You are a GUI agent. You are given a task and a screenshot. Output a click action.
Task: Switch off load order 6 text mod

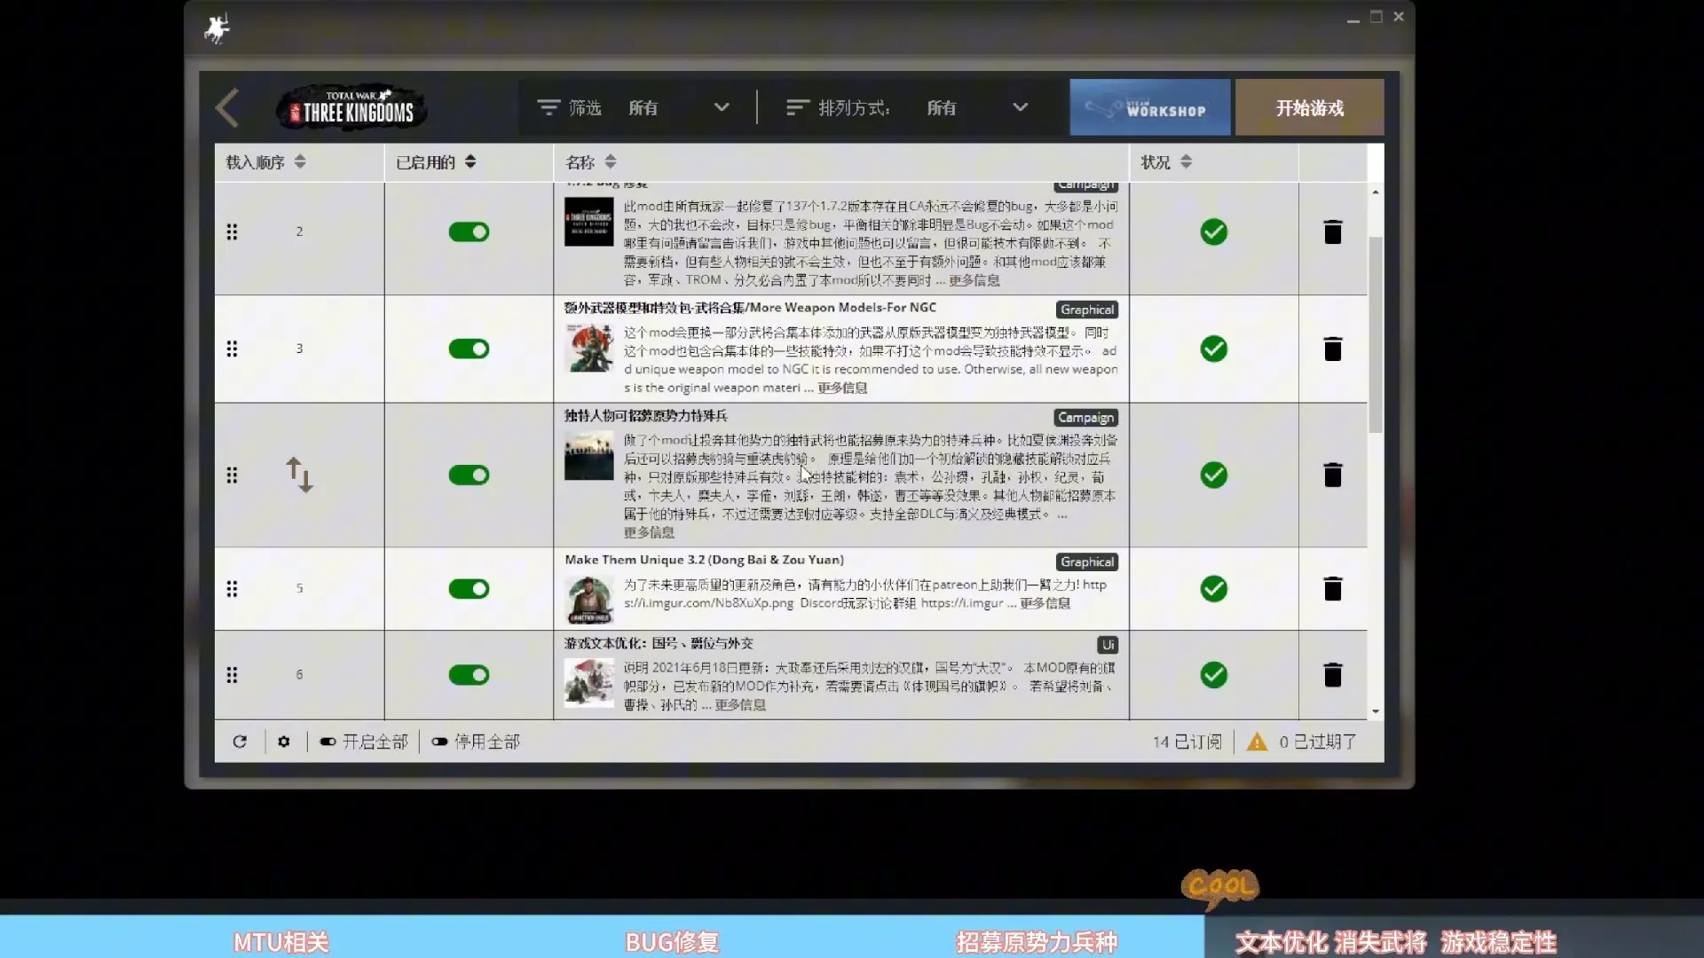coord(469,675)
